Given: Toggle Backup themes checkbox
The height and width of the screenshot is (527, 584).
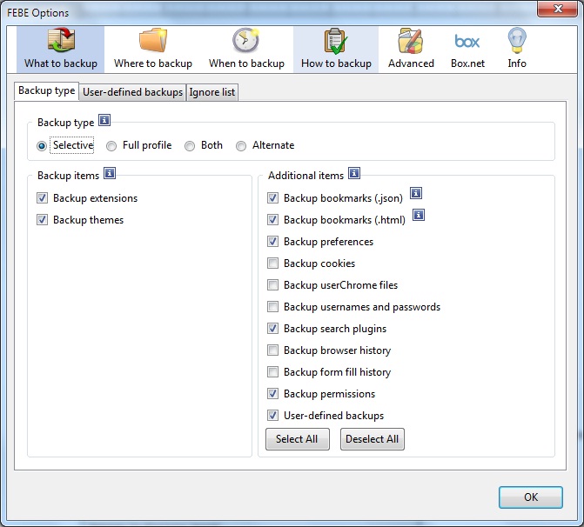Looking at the screenshot, I should tap(42, 219).
